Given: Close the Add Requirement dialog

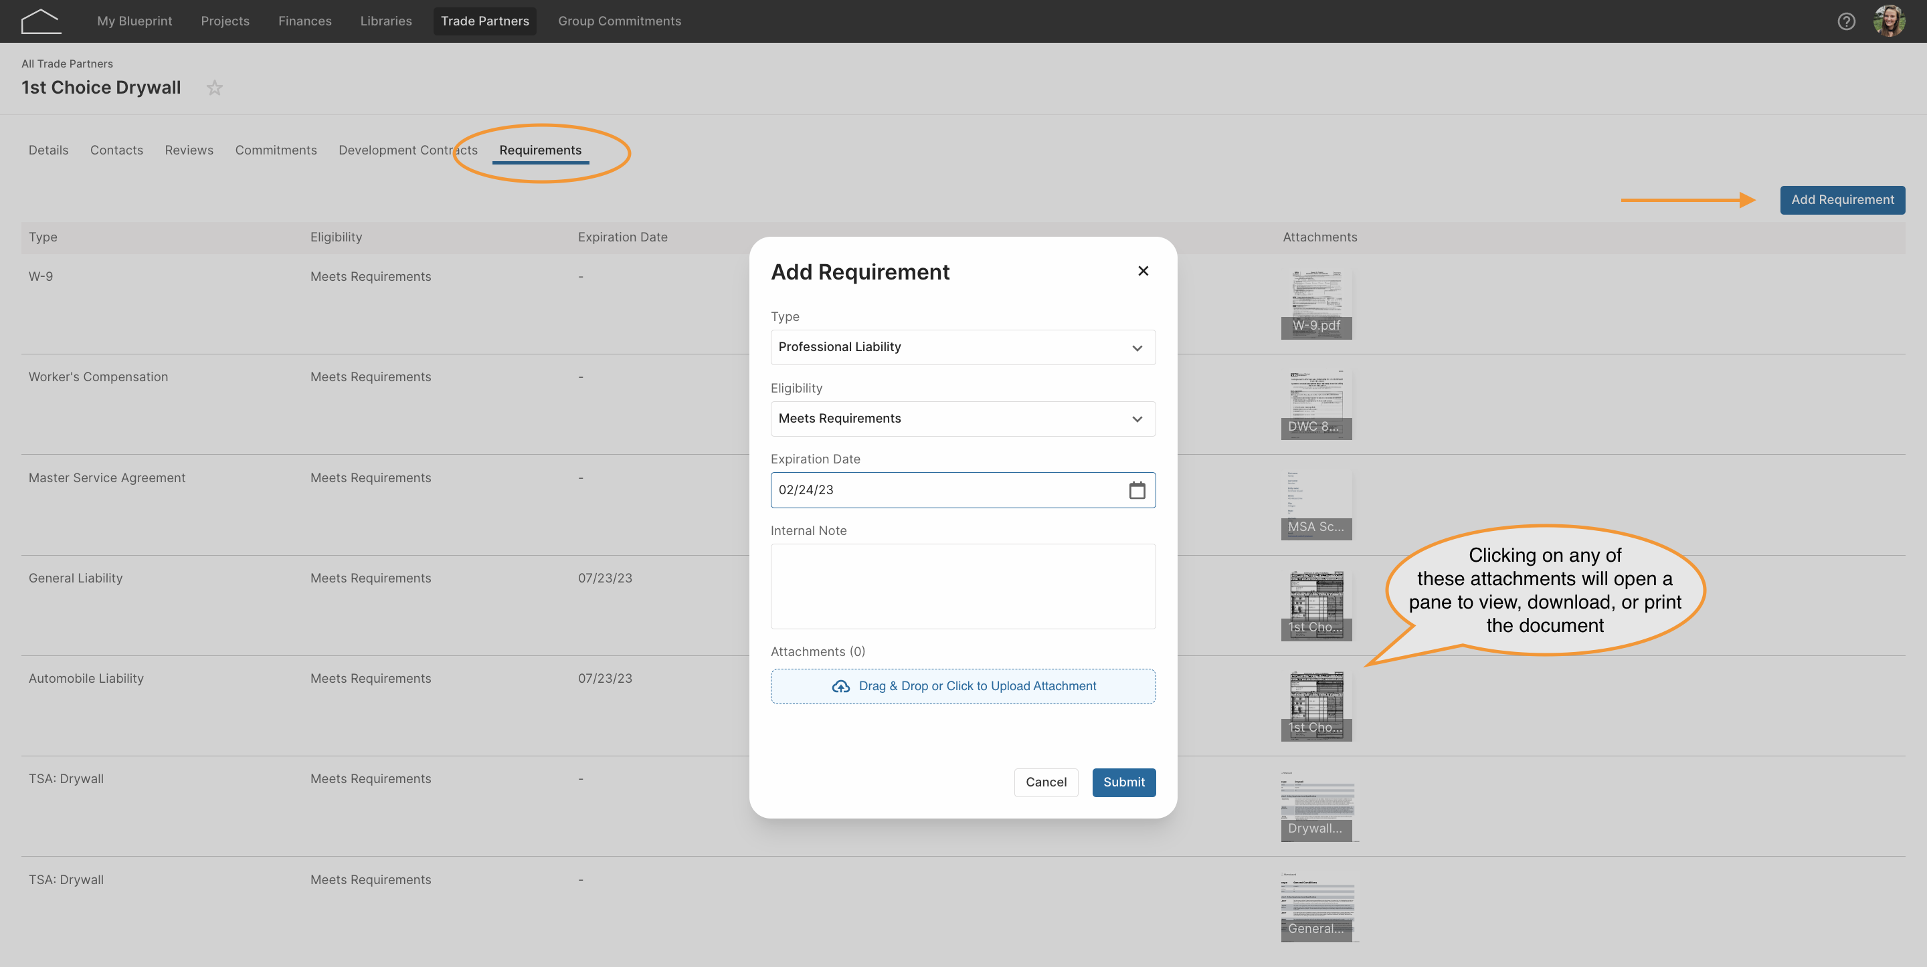Looking at the screenshot, I should (1143, 271).
